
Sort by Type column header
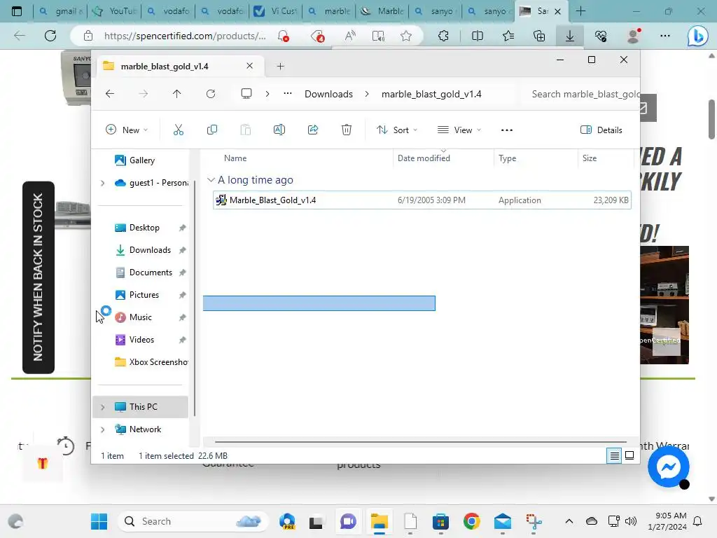tap(507, 158)
